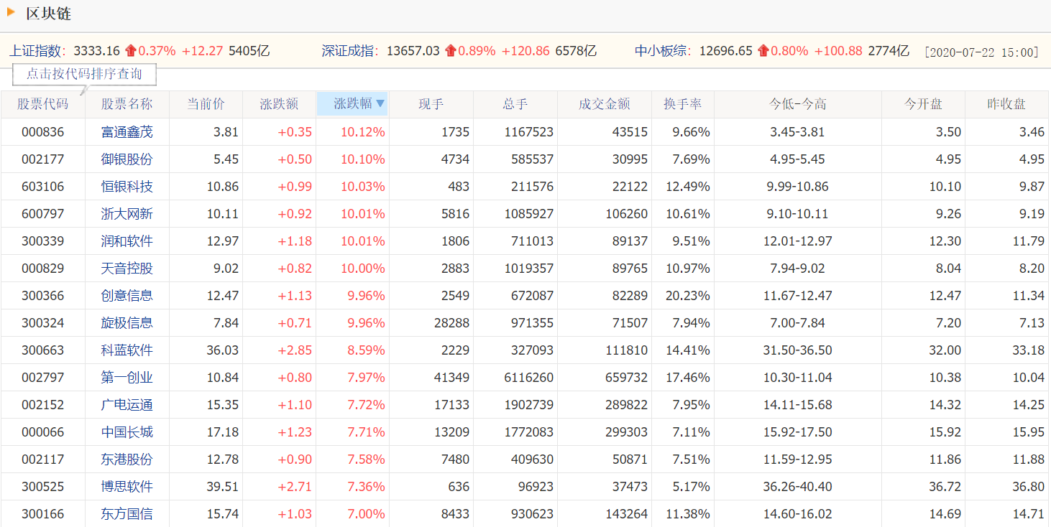Open stock 旋极信息 details
The height and width of the screenshot is (527, 1051).
point(127,323)
